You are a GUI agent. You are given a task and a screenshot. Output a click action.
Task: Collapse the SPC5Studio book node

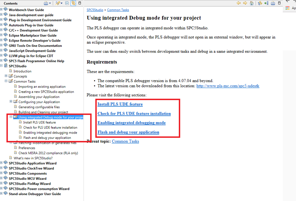click(1, 65)
